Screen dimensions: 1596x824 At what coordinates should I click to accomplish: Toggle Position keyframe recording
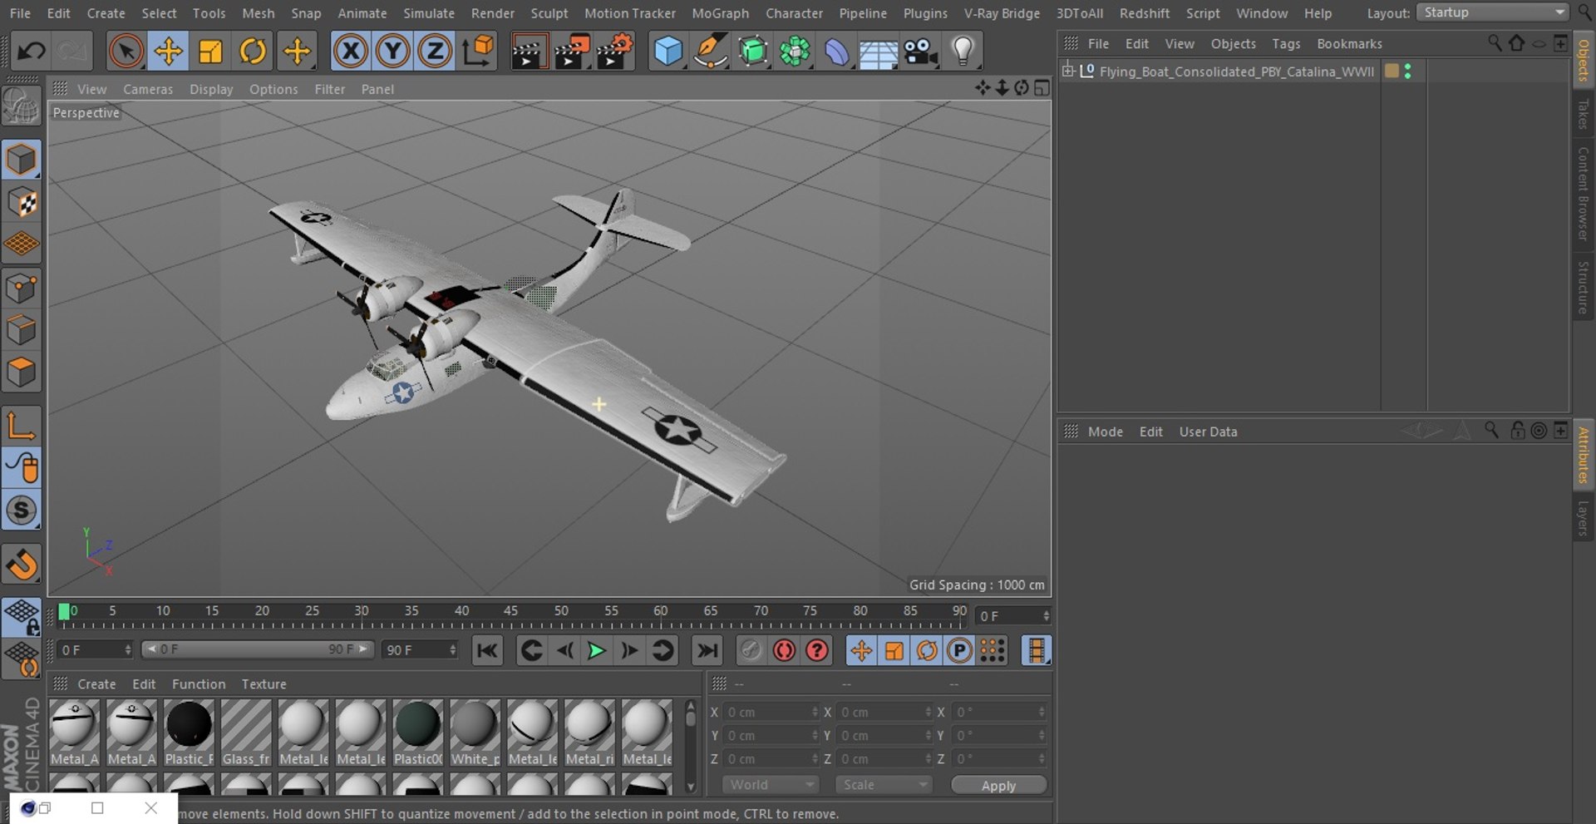(861, 650)
